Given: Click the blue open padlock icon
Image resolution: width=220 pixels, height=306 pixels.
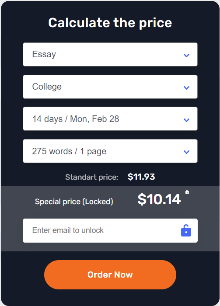Looking at the screenshot, I should [186, 230].
